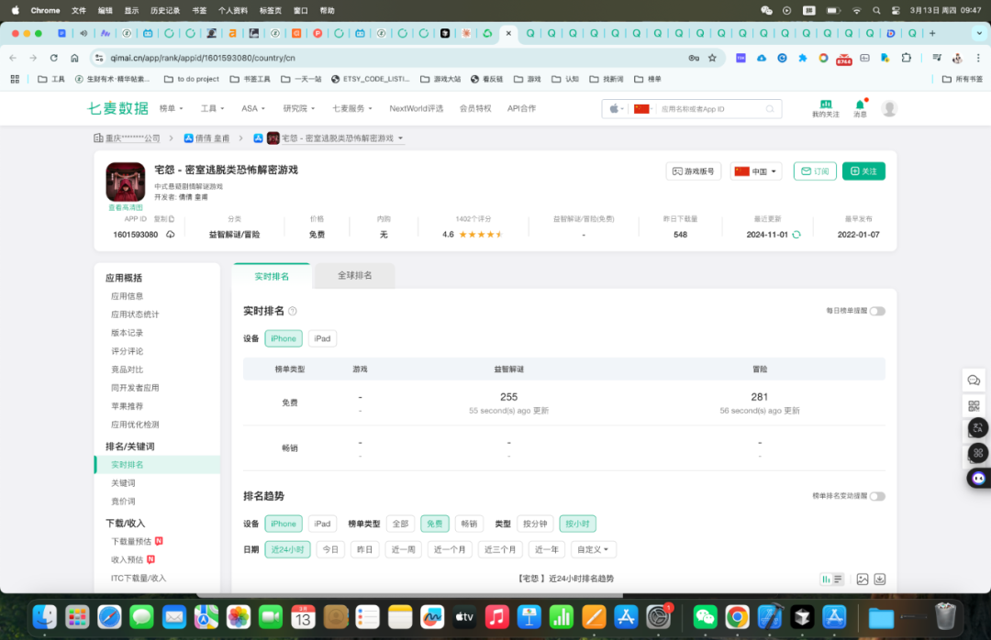Viewport: 991px width, 640px height.
Task: Click the chart download icon
Action: pyautogui.click(x=880, y=579)
